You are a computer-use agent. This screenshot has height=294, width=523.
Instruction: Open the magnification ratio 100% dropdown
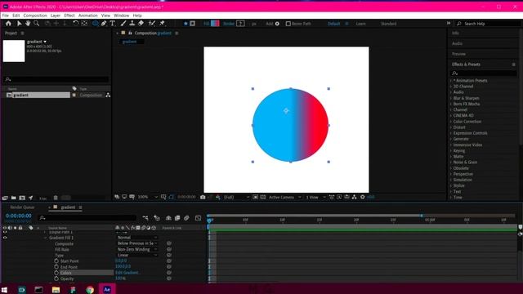coord(148,197)
